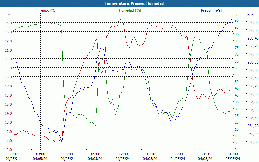Select the red Temp. [°C] legend label
This screenshot has height=162, width=259.
48,10
